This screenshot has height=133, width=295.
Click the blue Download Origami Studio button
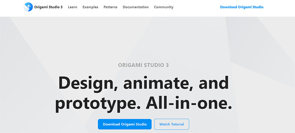coord(125,124)
